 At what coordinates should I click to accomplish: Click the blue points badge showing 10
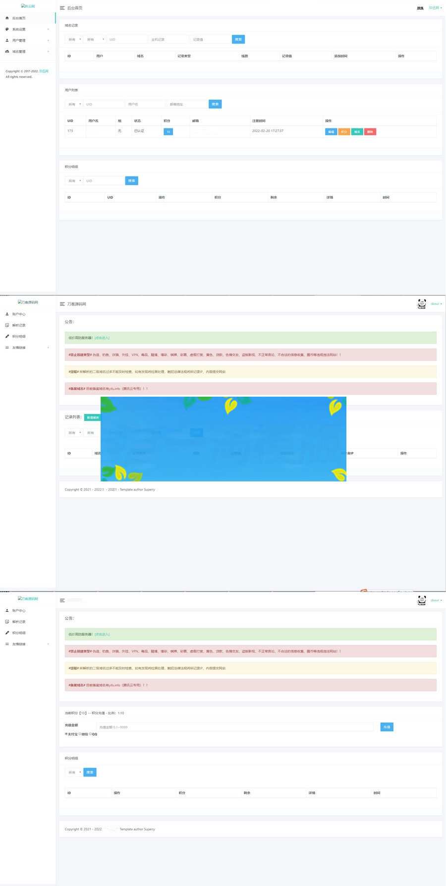pyautogui.click(x=168, y=132)
